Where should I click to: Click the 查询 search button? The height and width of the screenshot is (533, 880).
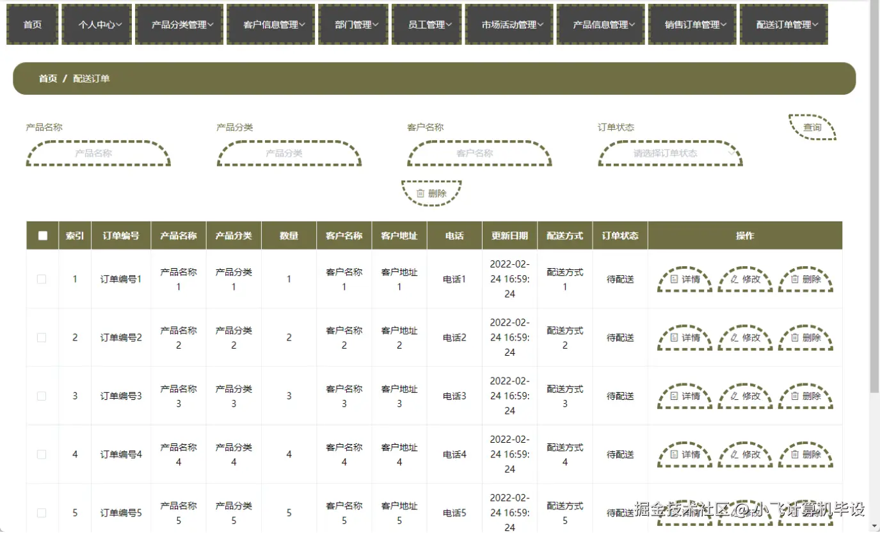click(x=813, y=127)
